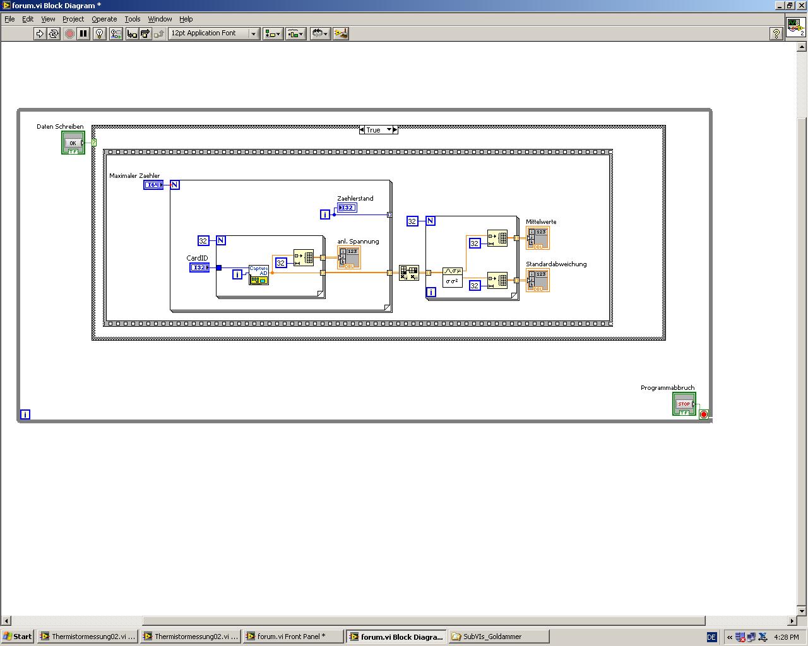The width and height of the screenshot is (808, 646).
Task: Select the Maximaler Zaehler I64 terminal
Action: 153,185
